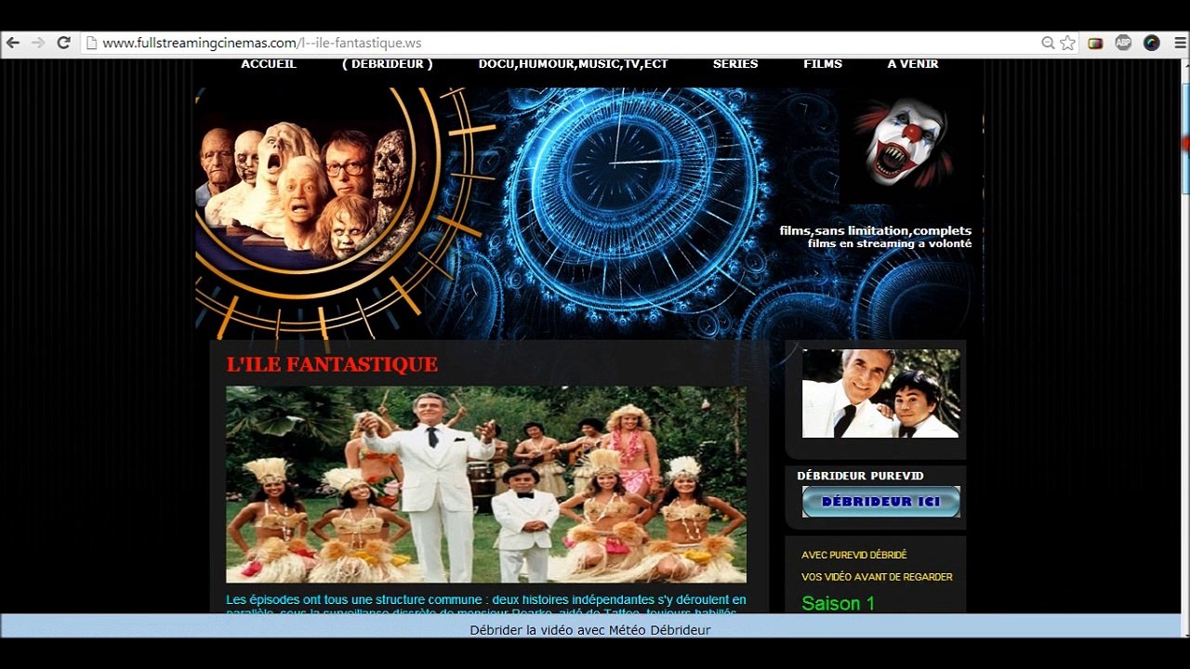
Task: Open the ACCUEIL menu item
Action: [269, 64]
